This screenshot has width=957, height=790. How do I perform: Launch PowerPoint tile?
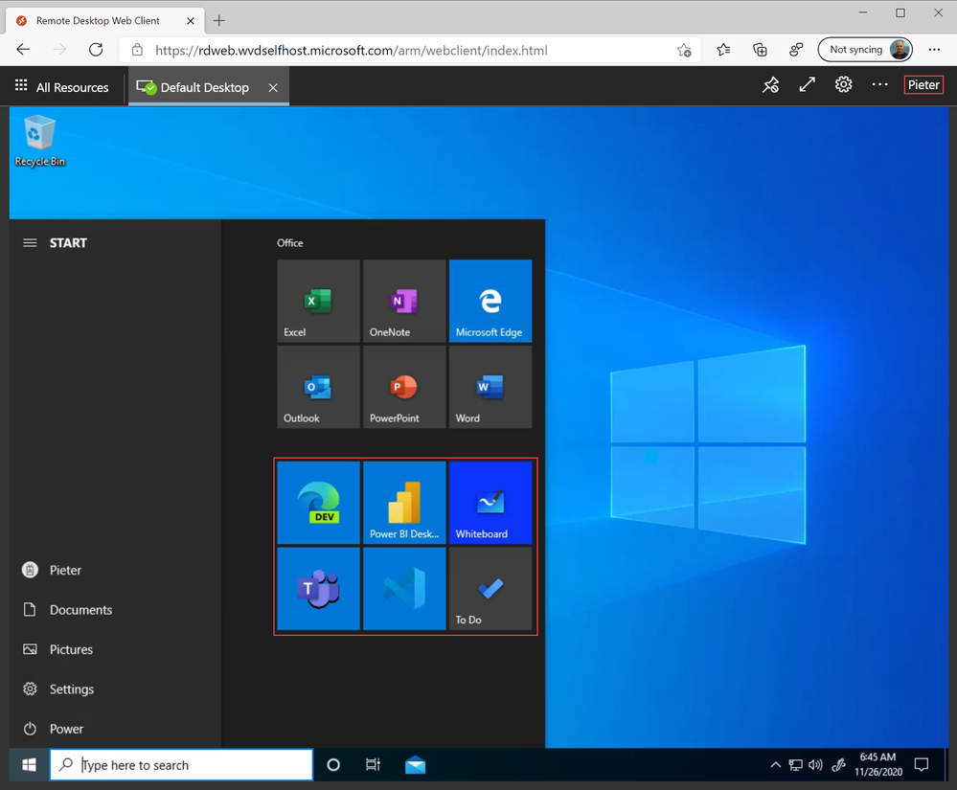[x=404, y=387]
